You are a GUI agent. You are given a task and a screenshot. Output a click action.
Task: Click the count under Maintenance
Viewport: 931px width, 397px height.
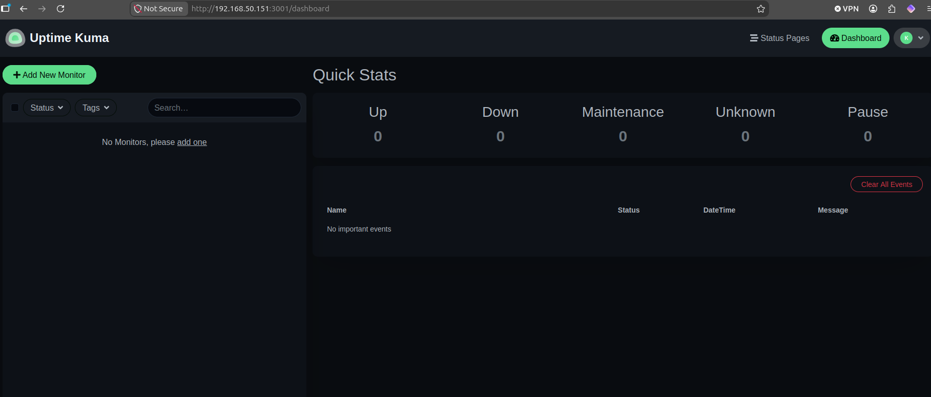[x=623, y=136]
